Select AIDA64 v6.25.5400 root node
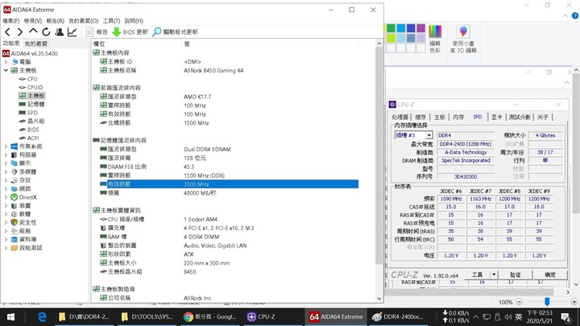580x326 pixels. click(x=34, y=54)
